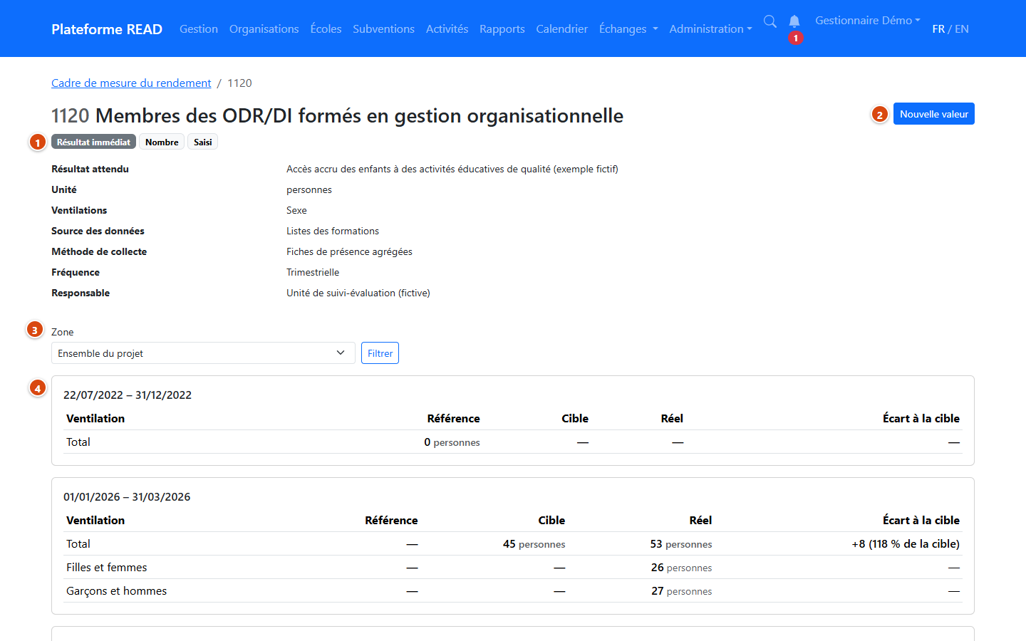Click the 1120 breadcrumb item
The height and width of the screenshot is (641, 1026).
pyautogui.click(x=239, y=83)
